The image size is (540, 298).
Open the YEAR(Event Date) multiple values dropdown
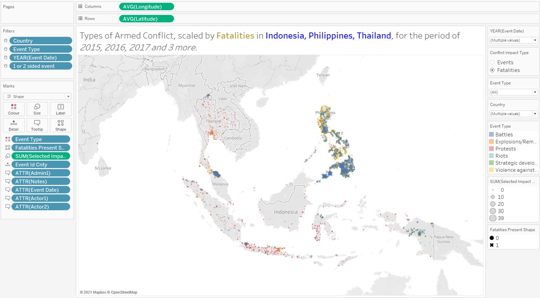click(534, 40)
